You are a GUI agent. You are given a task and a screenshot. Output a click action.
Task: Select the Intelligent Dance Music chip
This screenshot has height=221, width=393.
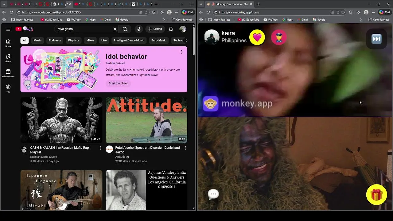[x=129, y=40]
